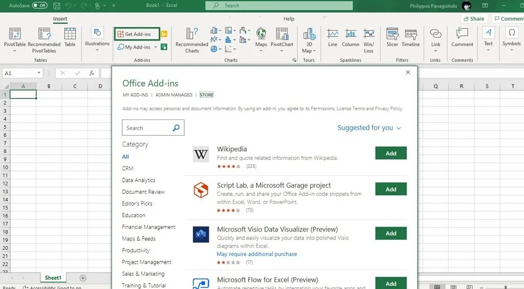Click the magnifier search icon in dialog

176,128
